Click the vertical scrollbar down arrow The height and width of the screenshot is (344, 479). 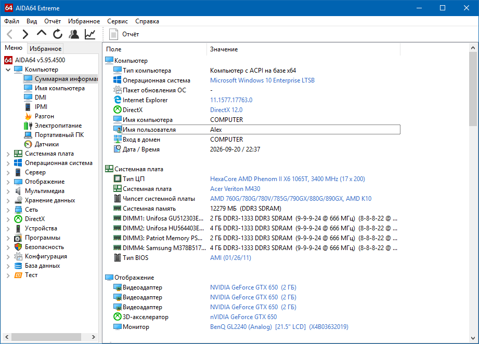point(473,338)
